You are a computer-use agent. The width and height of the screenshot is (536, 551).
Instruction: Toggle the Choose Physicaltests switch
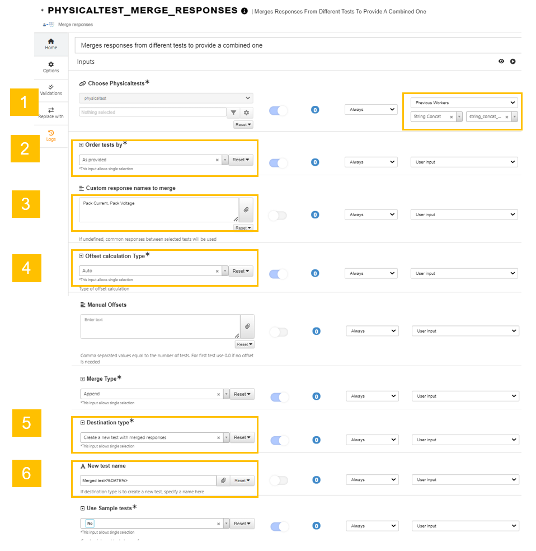[278, 110]
